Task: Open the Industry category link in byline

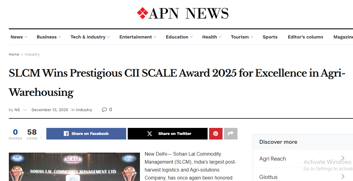Action: (84, 110)
